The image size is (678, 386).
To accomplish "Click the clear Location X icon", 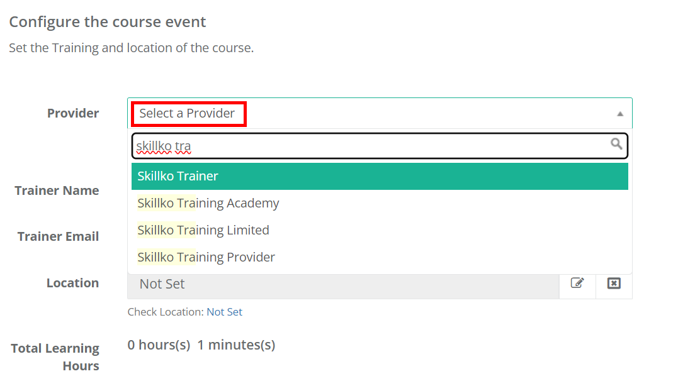I will point(613,285).
